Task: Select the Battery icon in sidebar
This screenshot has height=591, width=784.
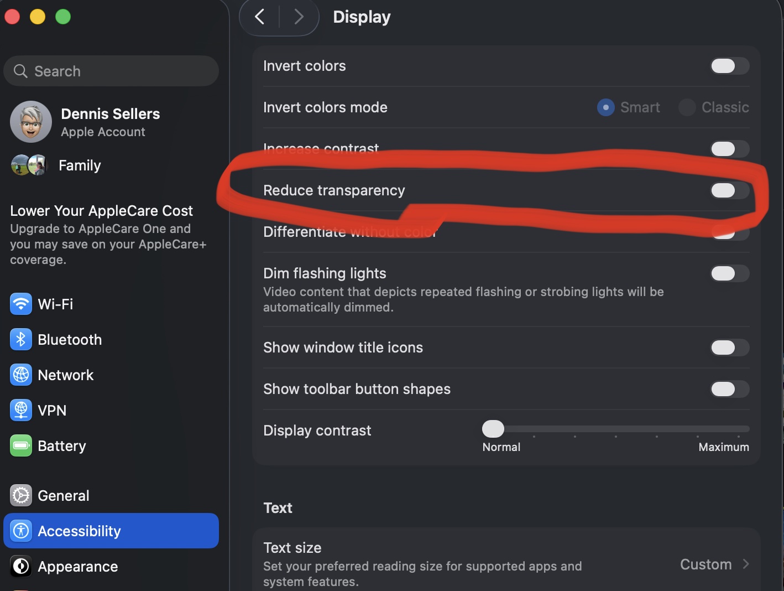Action: [x=21, y=445]
